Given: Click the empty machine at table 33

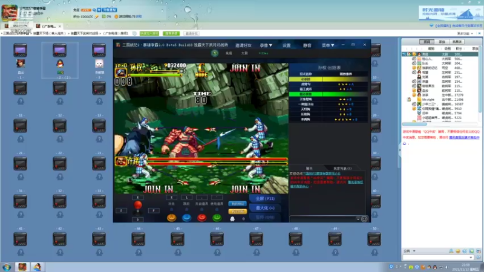Looking at the screenshot, I should pos(99,202).
